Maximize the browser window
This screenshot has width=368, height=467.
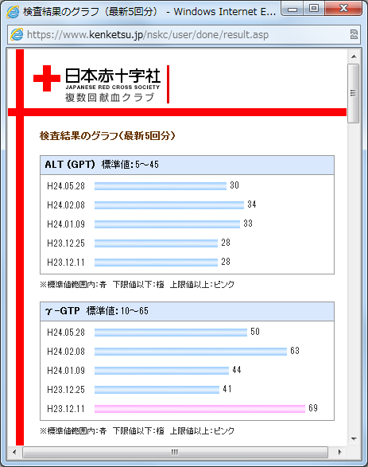[314, 9]
